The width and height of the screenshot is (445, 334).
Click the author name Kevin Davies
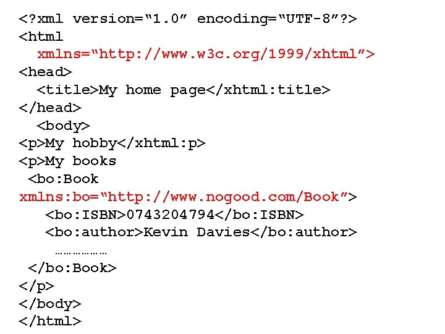click(x=197, y=233)
